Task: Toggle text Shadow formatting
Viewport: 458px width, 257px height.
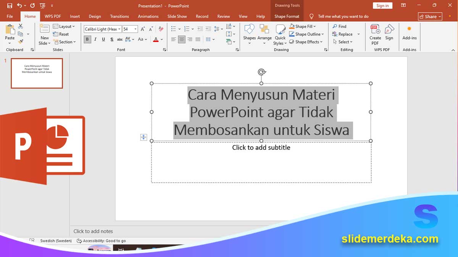Action: 111,39
